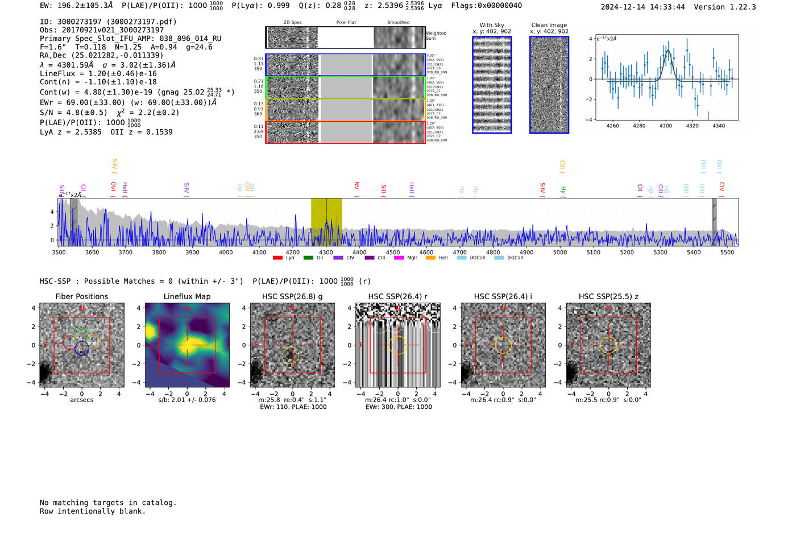Click the red NV line label above spectrum
The width and height of the screenshot is (796, 542).
pyautogui.click(x=356, y=189)
